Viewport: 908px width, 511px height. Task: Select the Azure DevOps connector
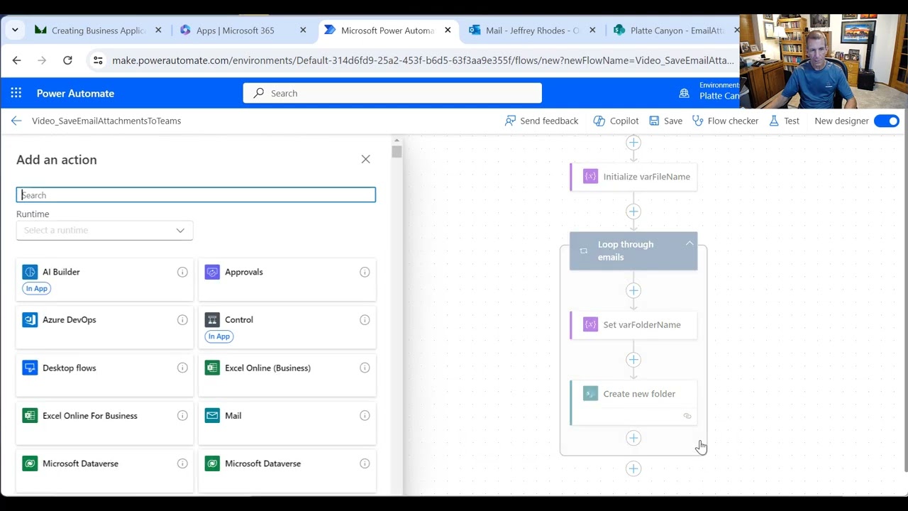(104, 328)
